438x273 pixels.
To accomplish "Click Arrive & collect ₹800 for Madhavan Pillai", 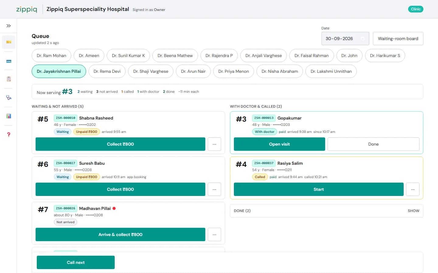I will (x=120, y=234).
